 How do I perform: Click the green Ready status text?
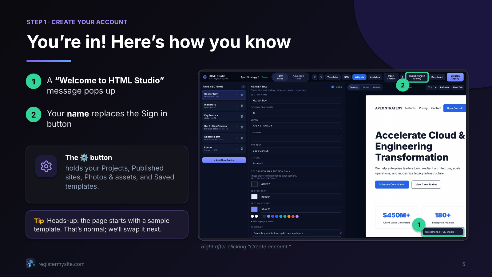pyautogui.click(x=265, y=77)
